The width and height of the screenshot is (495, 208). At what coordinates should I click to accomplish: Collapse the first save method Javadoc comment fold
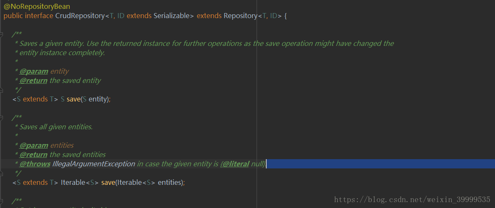pos(1,34)
